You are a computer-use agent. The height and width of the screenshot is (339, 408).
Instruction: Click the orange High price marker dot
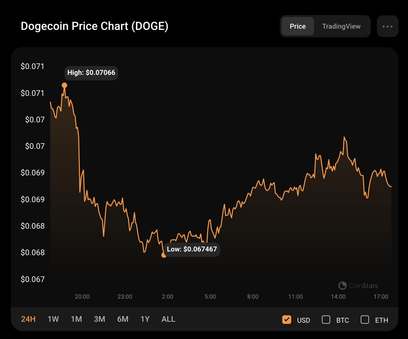point(64,85)
